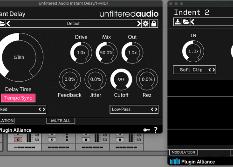
Task: Open the Low-Pass filter type dropdown
Action: 134,109
